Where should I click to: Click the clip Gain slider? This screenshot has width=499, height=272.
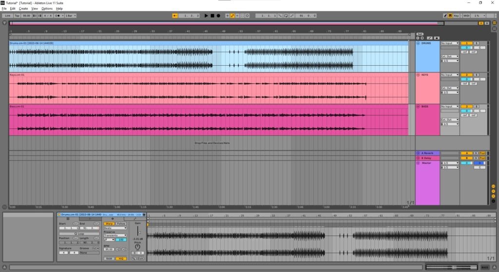[x=138, y=231]
